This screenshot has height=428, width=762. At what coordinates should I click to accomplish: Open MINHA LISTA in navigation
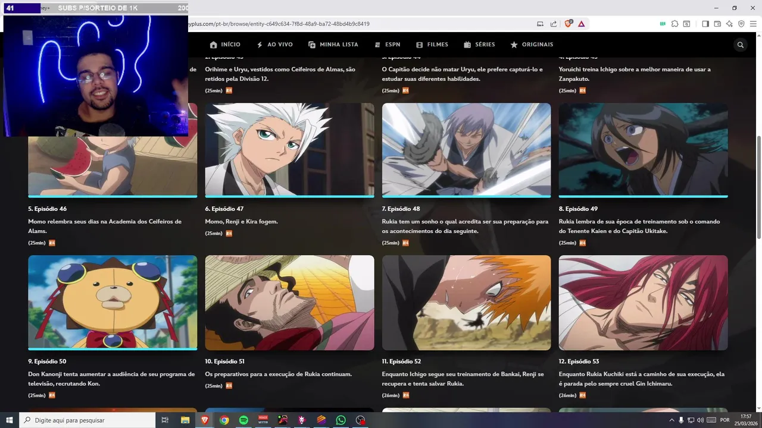[x=333, y=45]
